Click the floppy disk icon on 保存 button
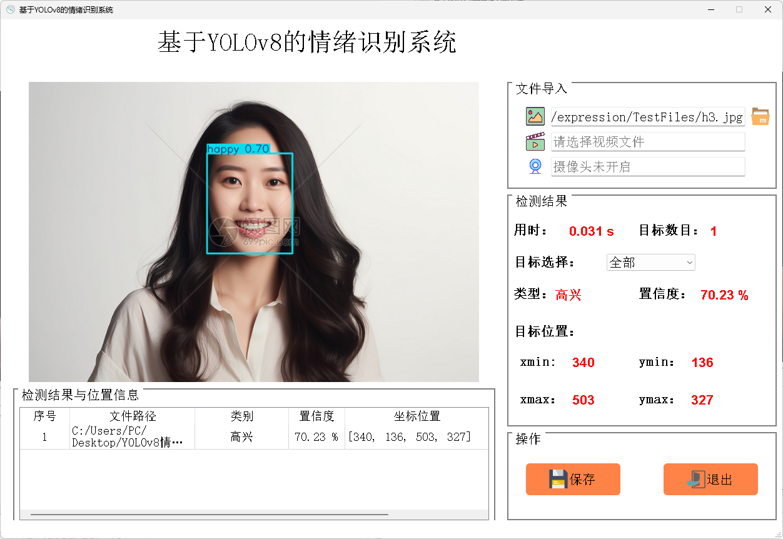This screenshot has width=783, height=539. pyautogui.click(x=557, y=479)
